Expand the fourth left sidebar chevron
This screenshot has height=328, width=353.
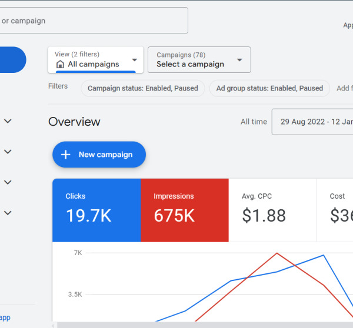tap(8, 213)
